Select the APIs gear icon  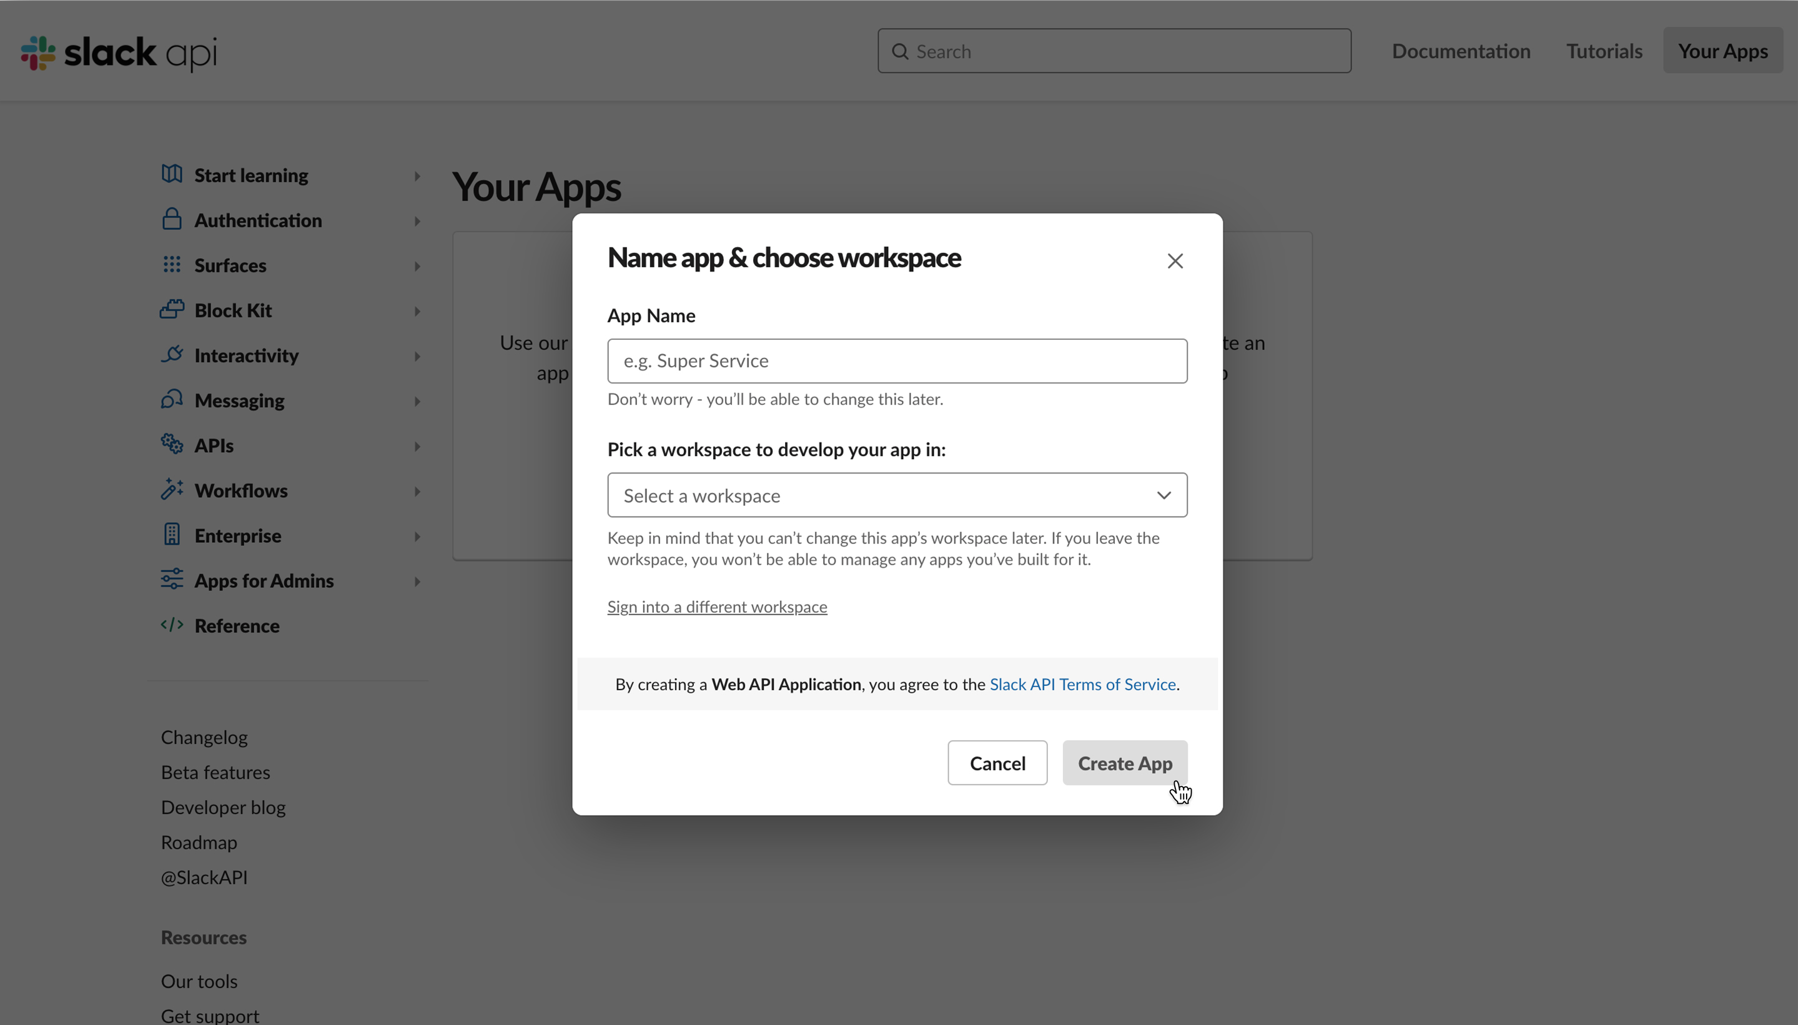click(172, 445)
